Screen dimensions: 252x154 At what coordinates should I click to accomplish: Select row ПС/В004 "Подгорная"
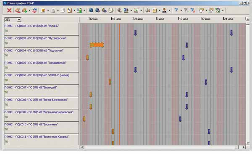tap(42, 54)
